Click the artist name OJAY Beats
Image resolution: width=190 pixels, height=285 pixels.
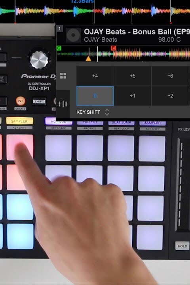(x=101, y=40)
